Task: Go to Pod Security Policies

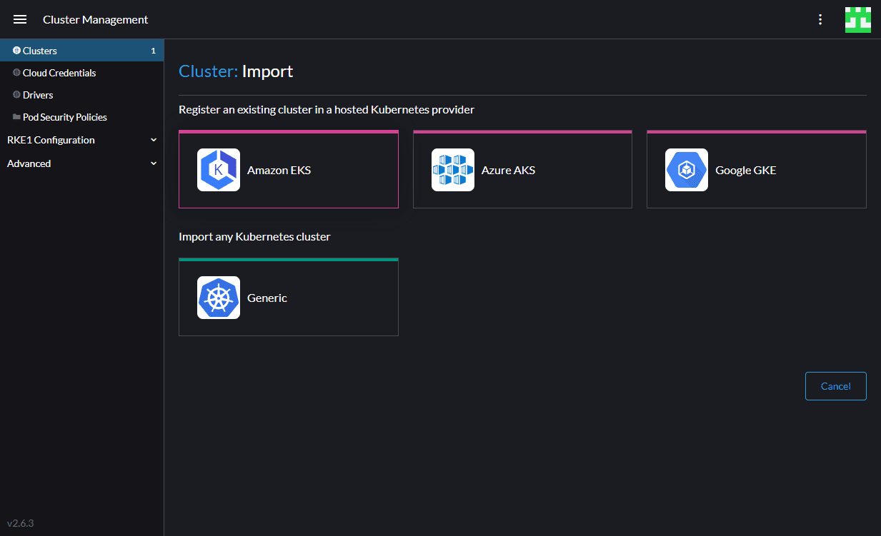Action: click(x=65, y=117)
